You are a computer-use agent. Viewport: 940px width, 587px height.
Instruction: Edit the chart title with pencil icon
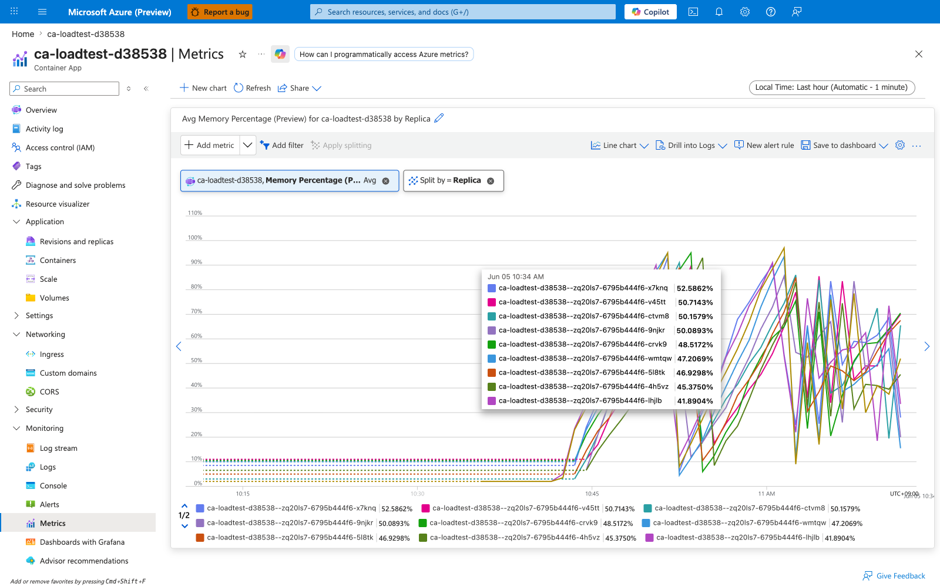click(x=439, y=118)
